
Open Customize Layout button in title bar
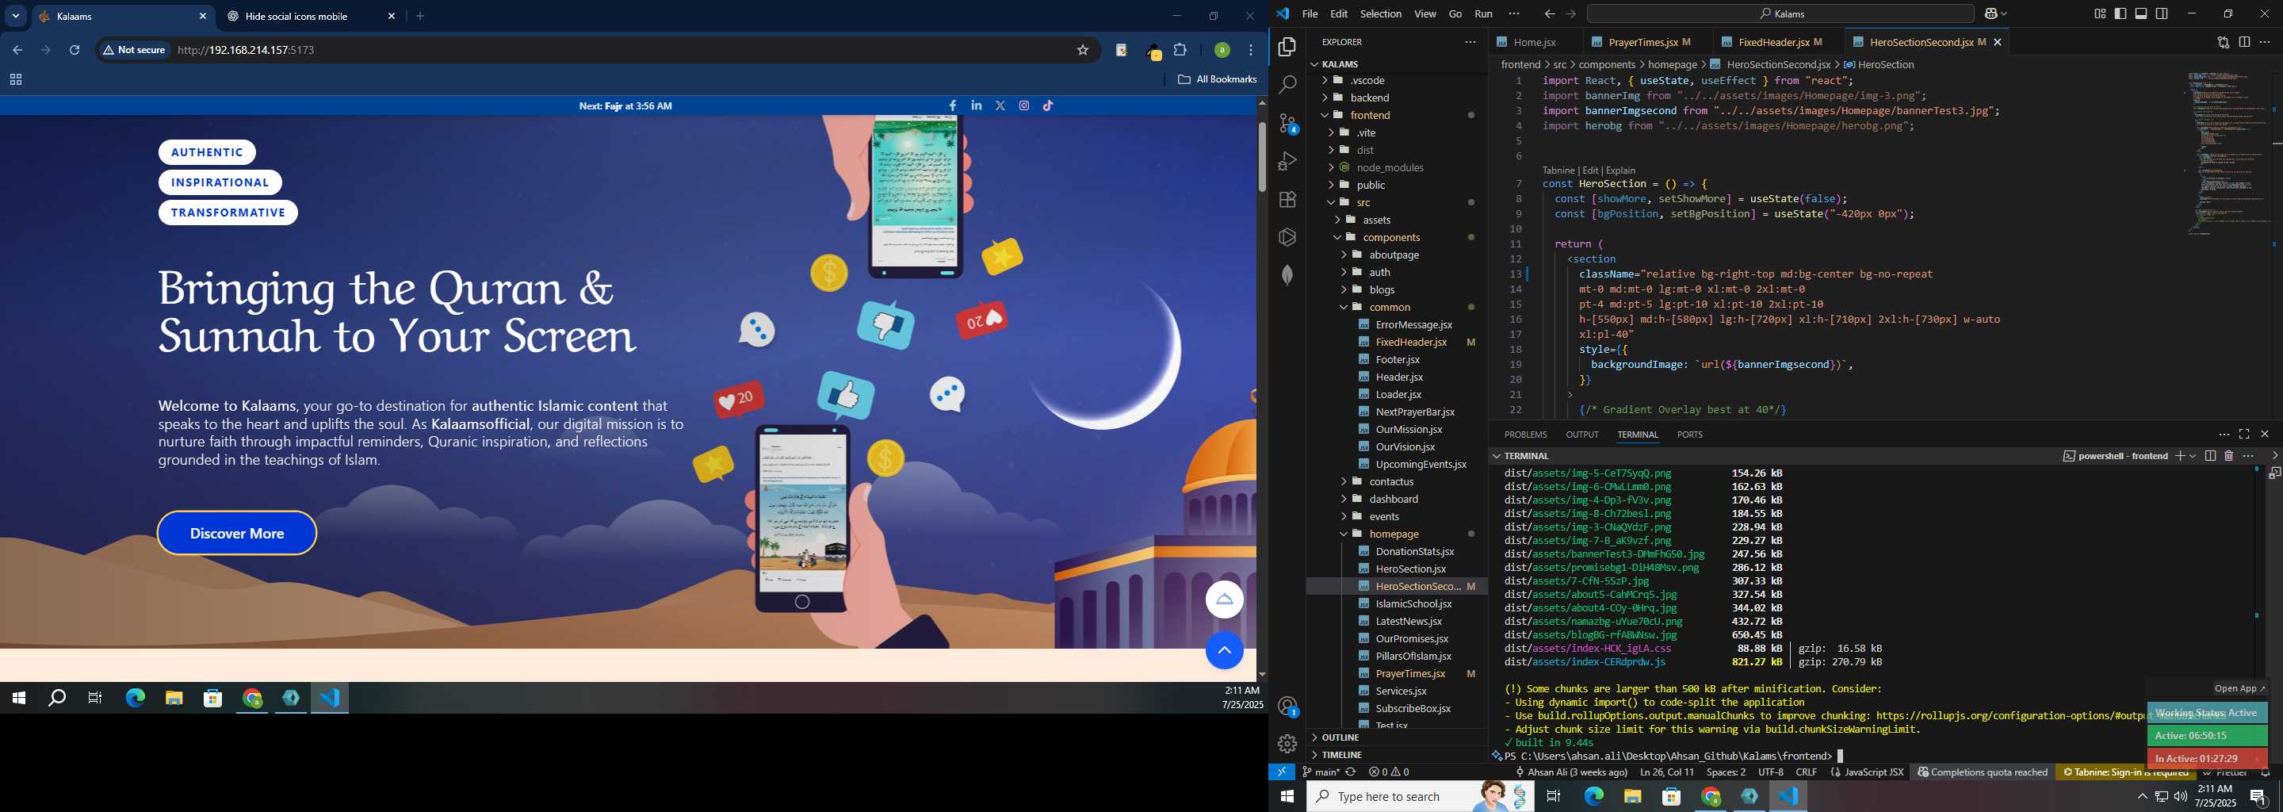point(2101,13)
